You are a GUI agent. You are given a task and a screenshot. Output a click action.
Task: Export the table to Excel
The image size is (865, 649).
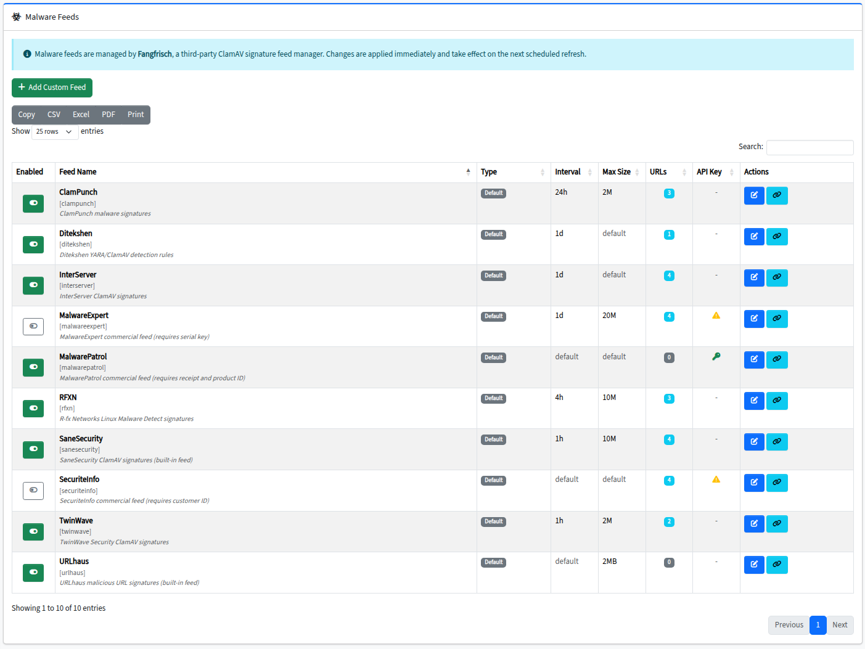pyautogui.click(x=81, y=115)
